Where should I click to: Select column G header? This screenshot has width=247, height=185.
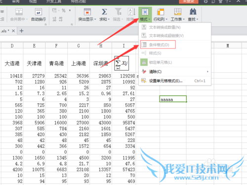click(79, 46)
